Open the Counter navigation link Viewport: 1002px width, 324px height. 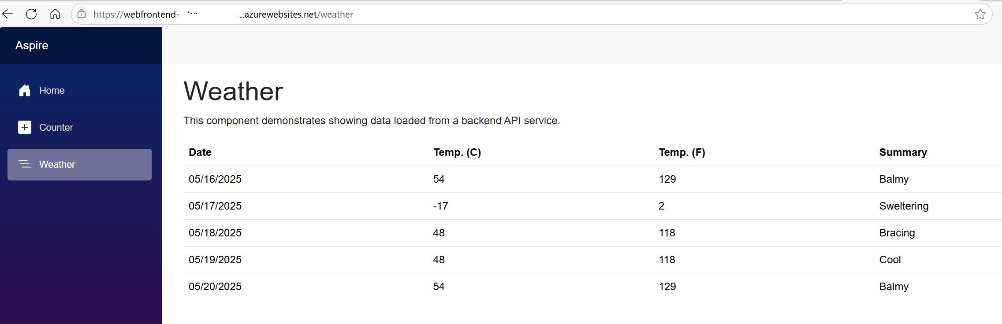click(x=56, y=127)
